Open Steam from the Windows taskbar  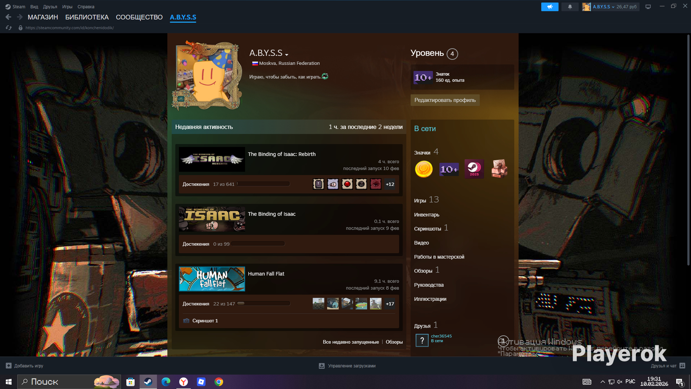148,382
